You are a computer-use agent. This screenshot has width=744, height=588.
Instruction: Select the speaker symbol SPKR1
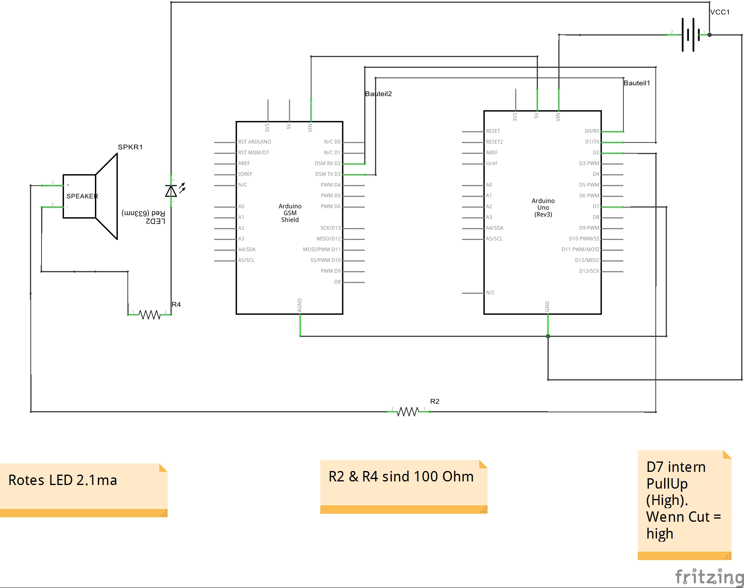click(x=90, y=196)
